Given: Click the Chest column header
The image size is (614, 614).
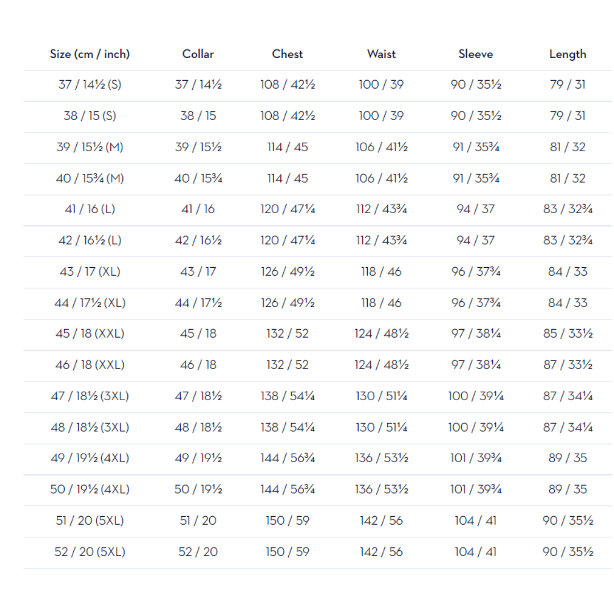Looking at the screenshot, I should [x=288, y=54].
